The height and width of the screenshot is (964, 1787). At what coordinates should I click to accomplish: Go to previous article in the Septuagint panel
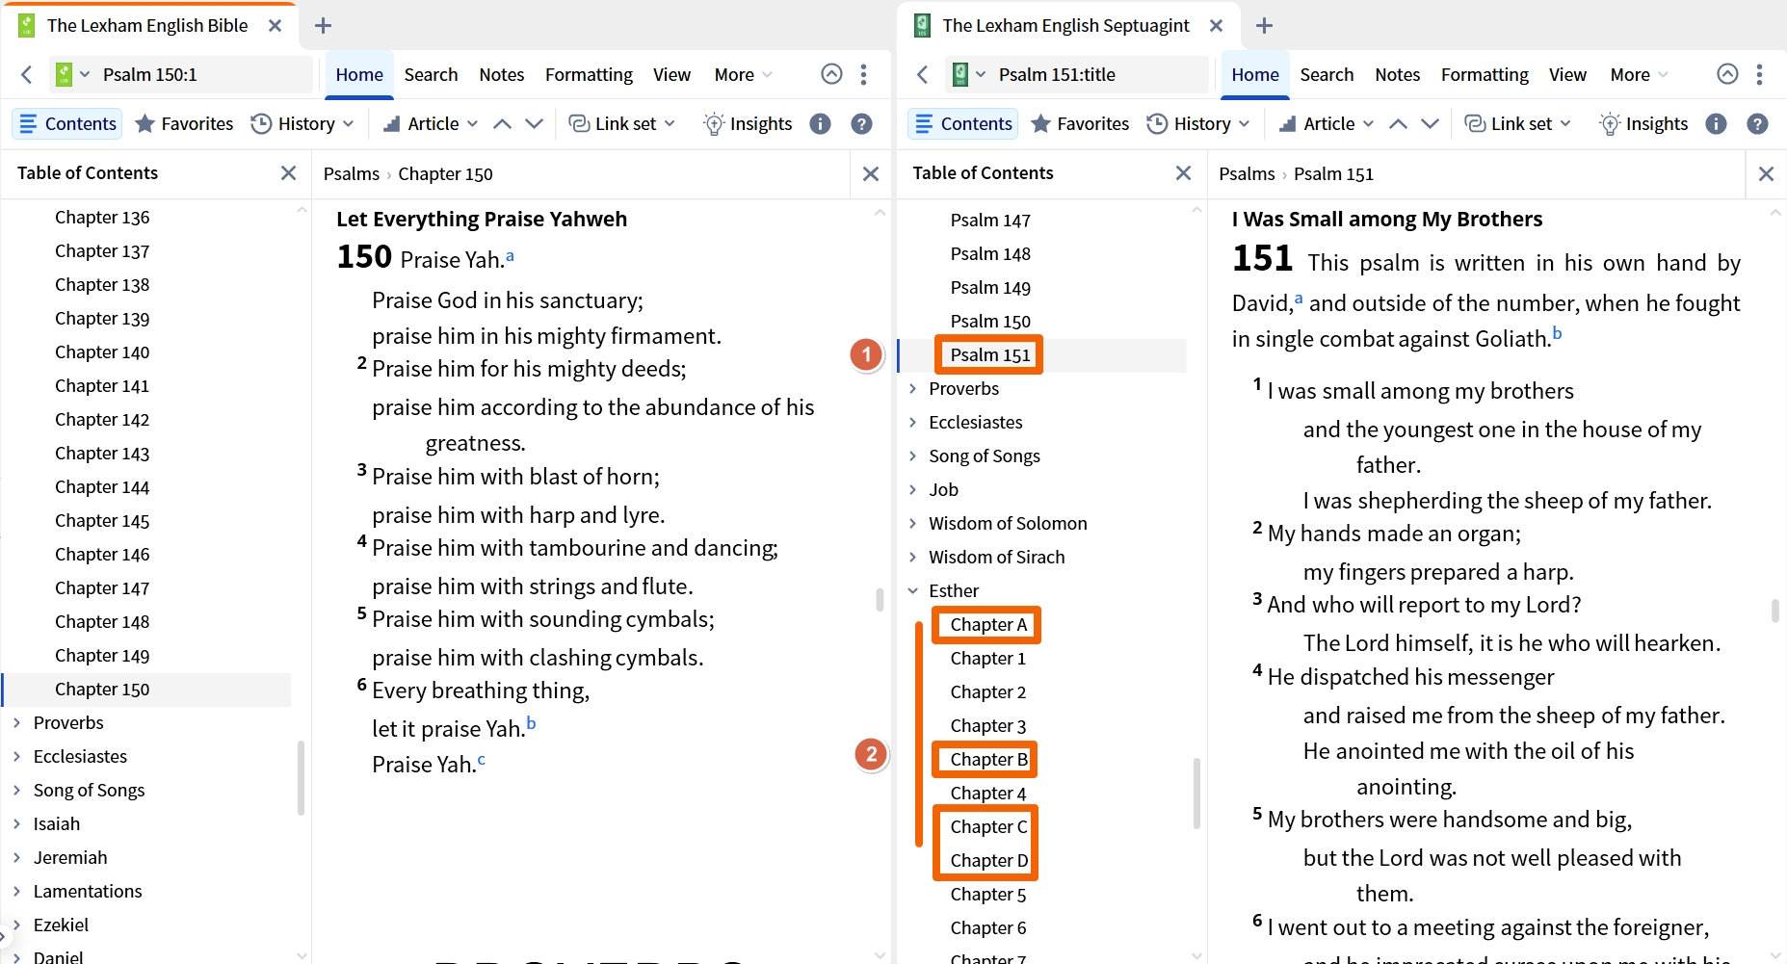click(x=1398, y=123)
